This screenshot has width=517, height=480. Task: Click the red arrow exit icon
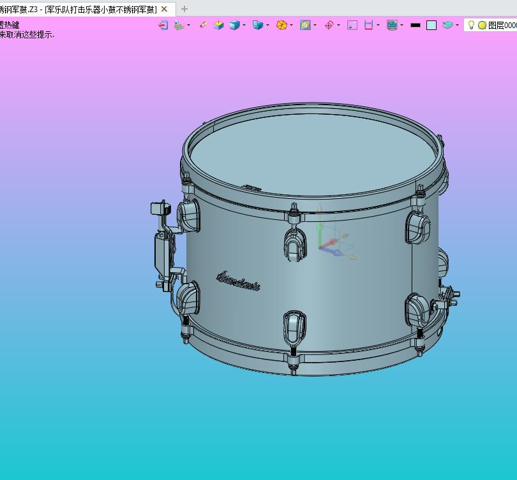(x=163, y=25)
